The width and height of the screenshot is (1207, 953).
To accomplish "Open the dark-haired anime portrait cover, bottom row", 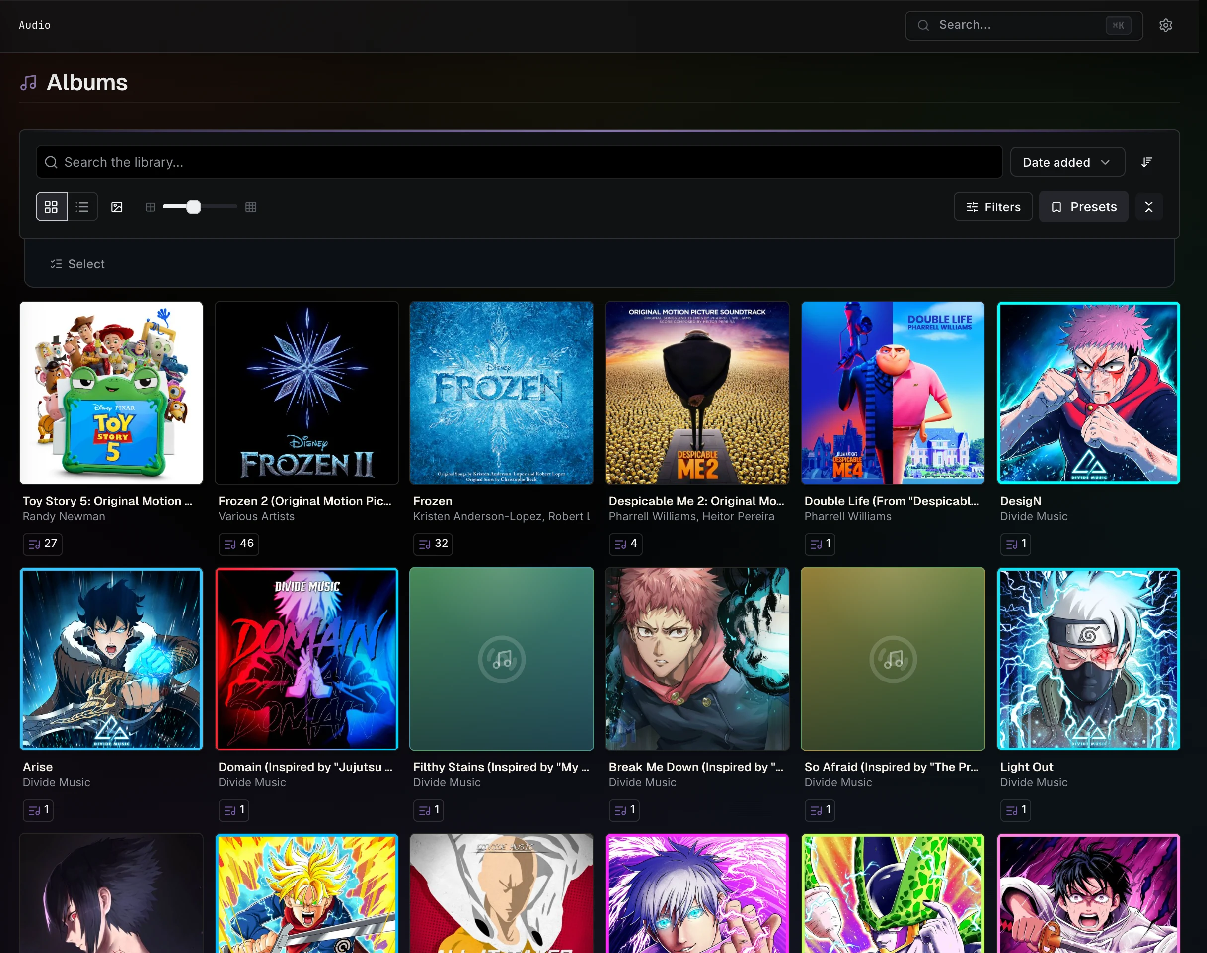I will [x=111, y=893].
